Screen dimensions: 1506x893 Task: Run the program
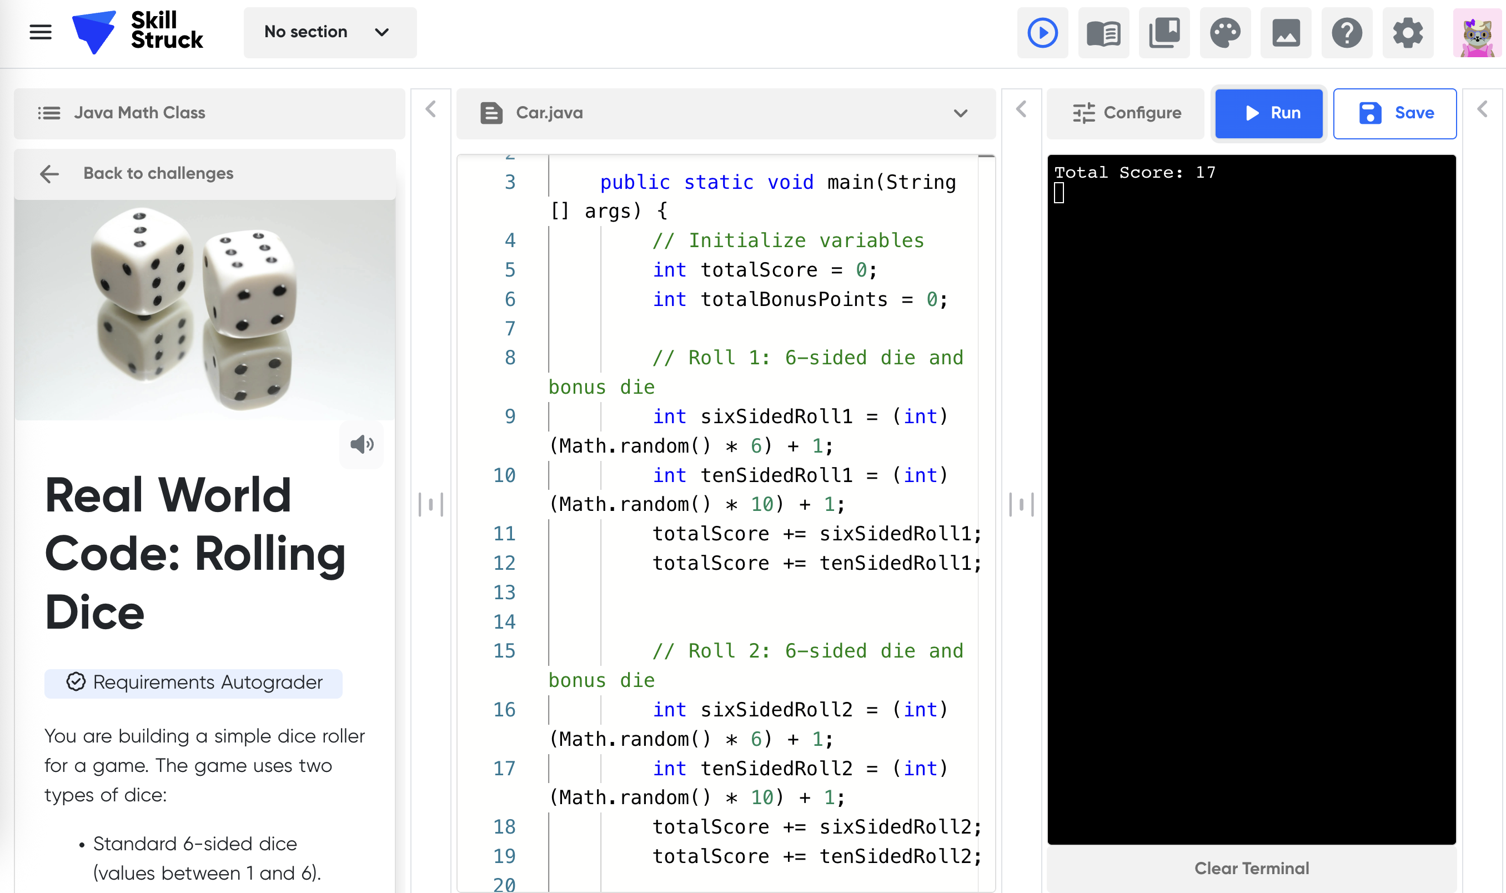click(1268, 113)
